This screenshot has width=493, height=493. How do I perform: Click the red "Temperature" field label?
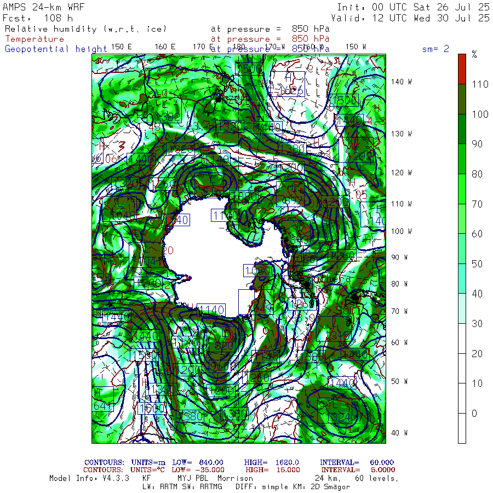pyautogui.click(x=35, y=39)
